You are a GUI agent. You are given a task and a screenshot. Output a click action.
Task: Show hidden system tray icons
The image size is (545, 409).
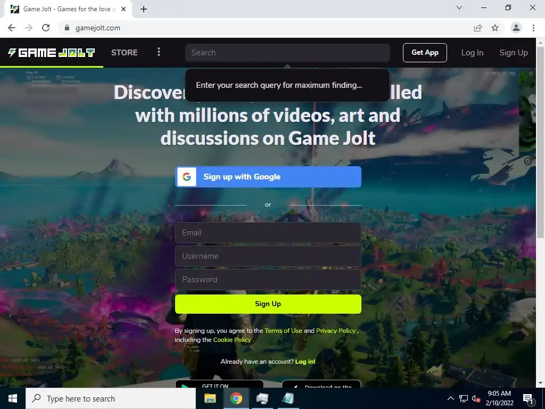[x=450, y=398]
